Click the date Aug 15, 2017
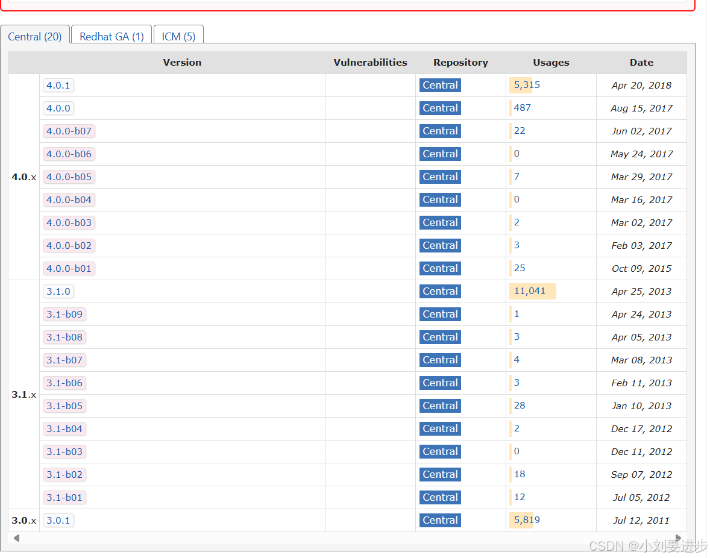Image resolution: width=710 pixels, height=558 pixels. pyautogui.click(x=642, y=108)
